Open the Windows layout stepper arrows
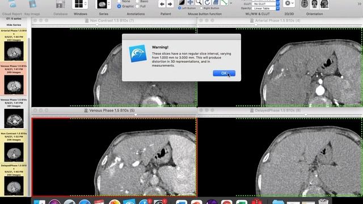The height and width of the screenshot is (204, 363). click(x=86, y=4)
